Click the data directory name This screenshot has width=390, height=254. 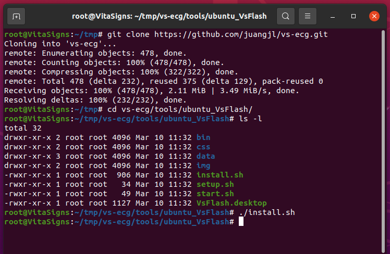(205, 156)
